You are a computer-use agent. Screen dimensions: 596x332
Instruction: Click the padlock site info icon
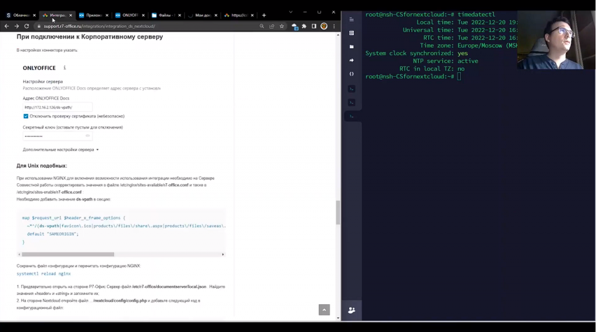[38, 26]
